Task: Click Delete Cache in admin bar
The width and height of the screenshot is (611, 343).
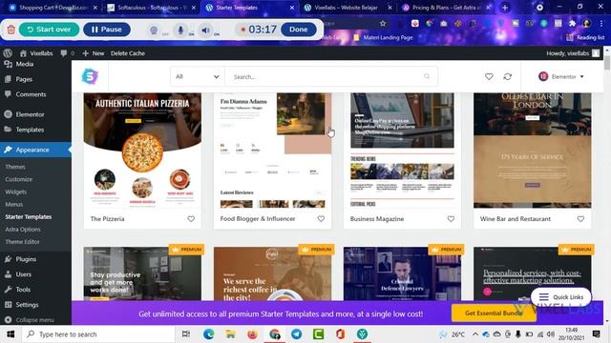Action: tap(127, 53)
